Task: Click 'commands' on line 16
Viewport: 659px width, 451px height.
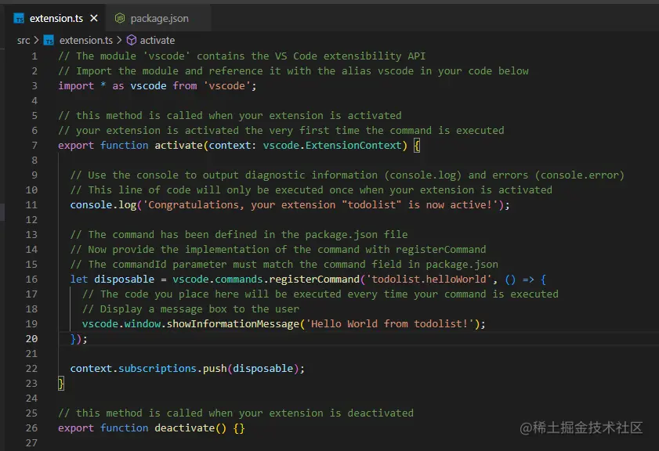Action: tap(239, 280)
